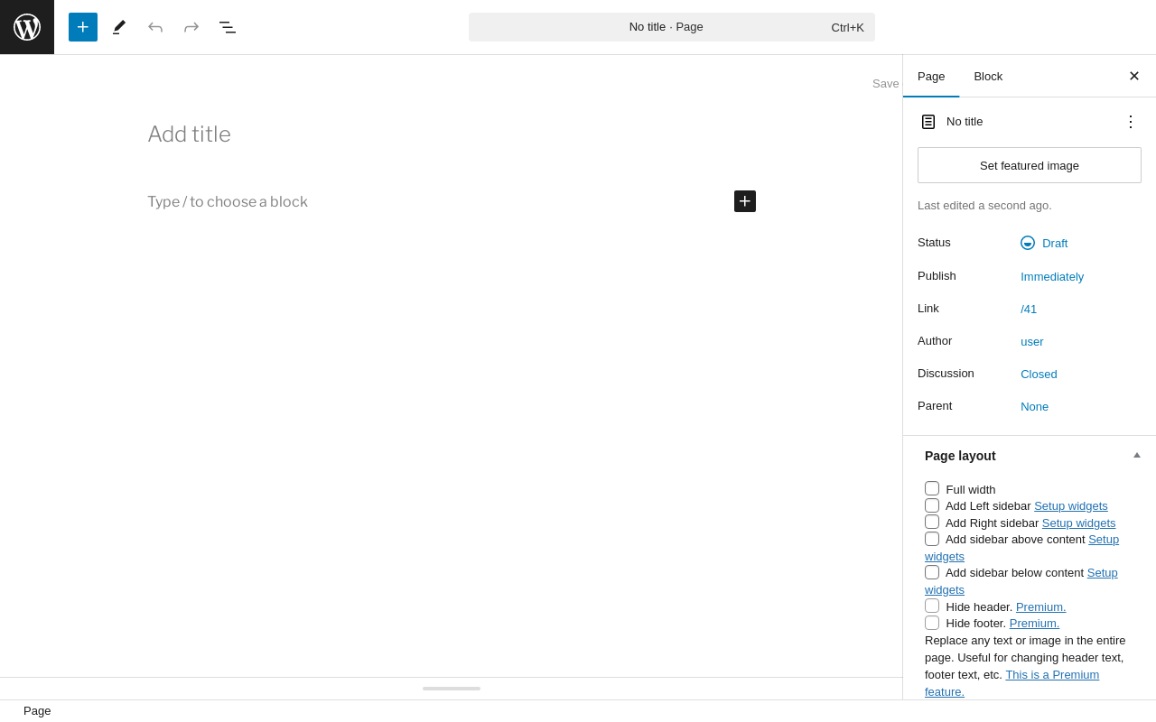Undo the last change
This screenshot has height=722, width=1156.
[155, 27]
